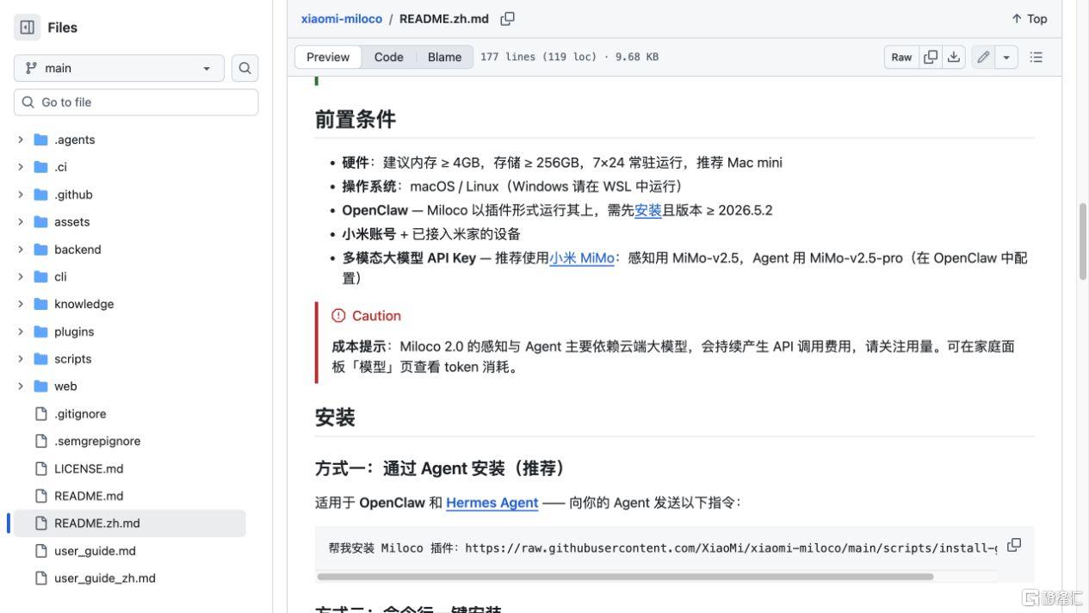The image size is (1089, 613).
Task: Expand the .ci folder chevron
Action: click(x=21, y=167)
